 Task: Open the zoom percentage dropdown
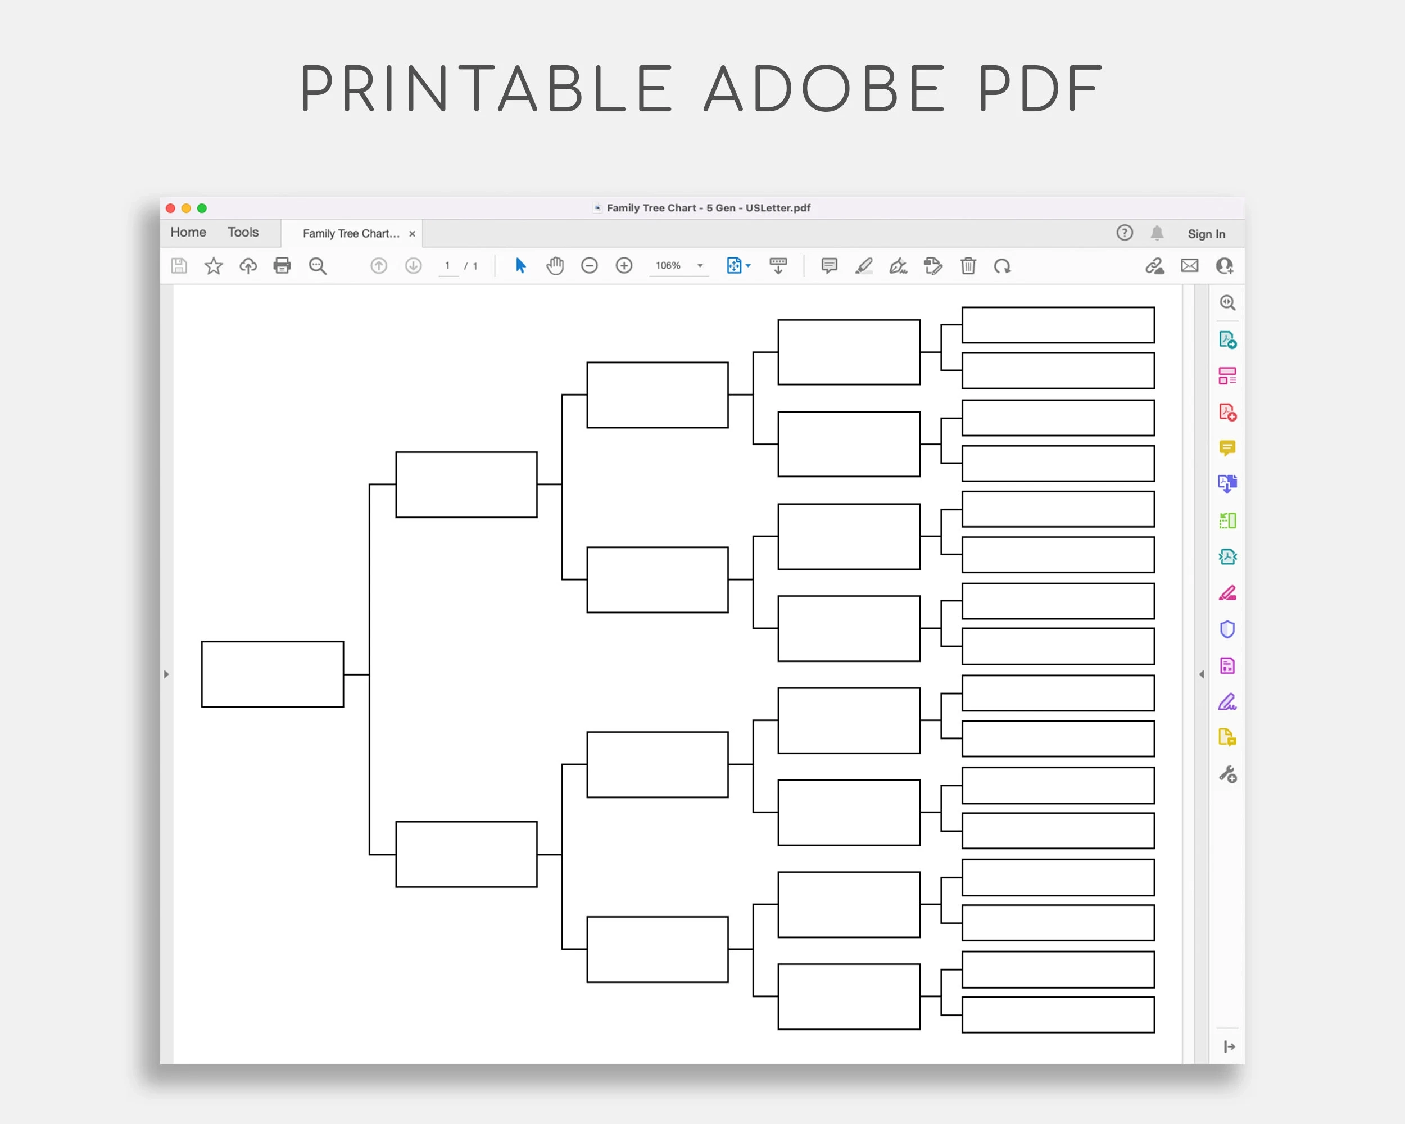(700, 266)
